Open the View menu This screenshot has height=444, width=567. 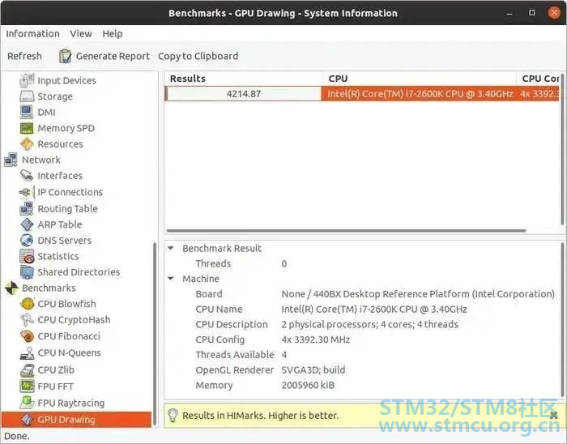click(81, 34)
